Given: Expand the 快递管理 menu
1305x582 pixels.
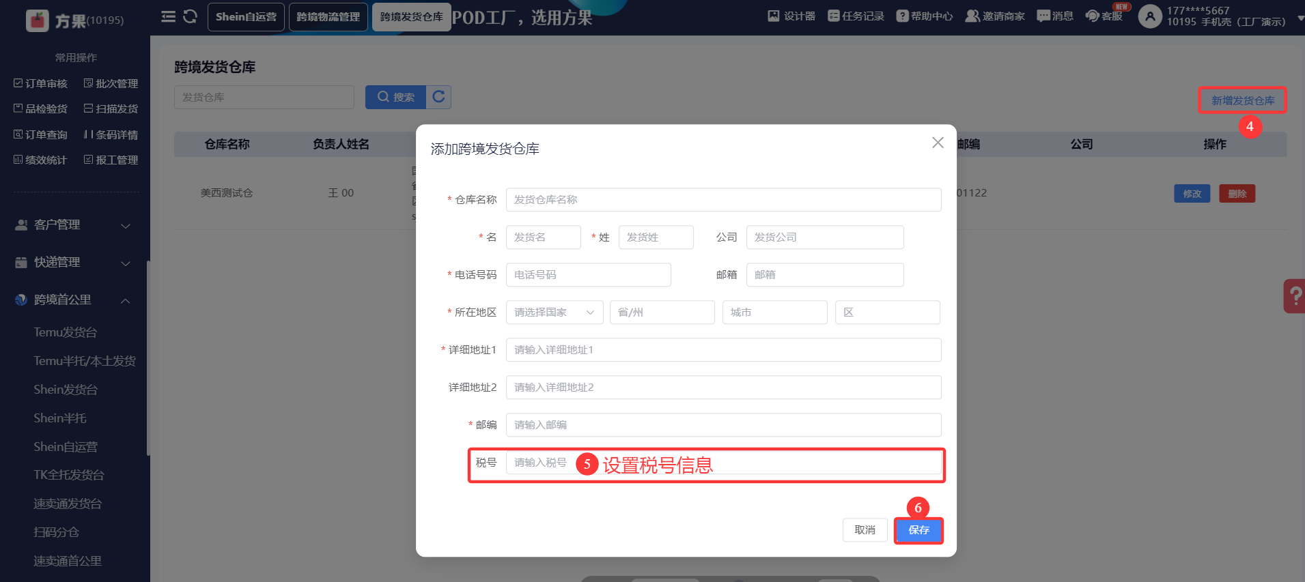Looking at the screenshot, I should click(x=74, y=262).
